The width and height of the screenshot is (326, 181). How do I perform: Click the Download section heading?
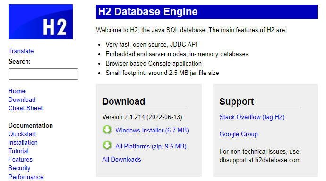[x=123, y=102]
